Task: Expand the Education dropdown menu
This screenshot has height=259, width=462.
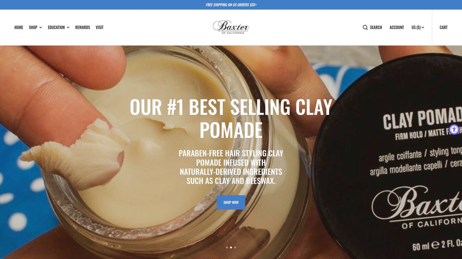Action: pos(59,27)
